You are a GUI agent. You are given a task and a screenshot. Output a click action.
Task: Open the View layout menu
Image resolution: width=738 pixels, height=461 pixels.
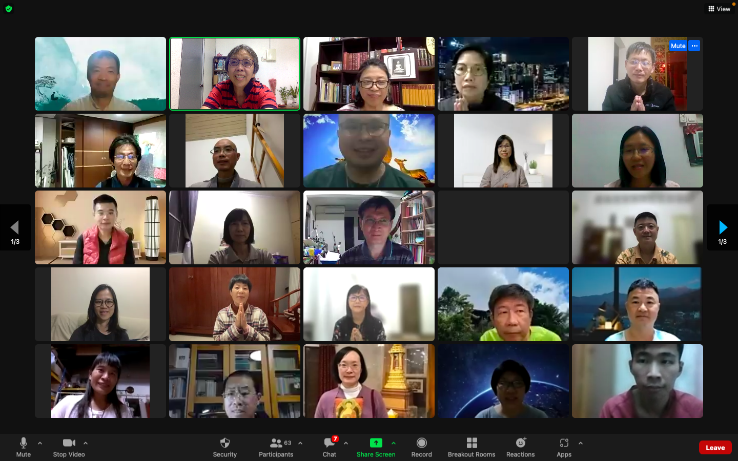[719, 9]
